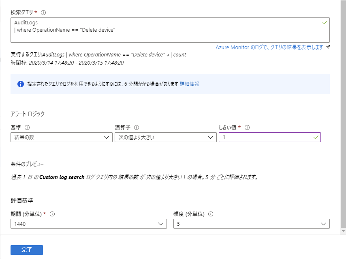
Task: Click the vertical scrollbar down arrow
Action: [343, 231]
